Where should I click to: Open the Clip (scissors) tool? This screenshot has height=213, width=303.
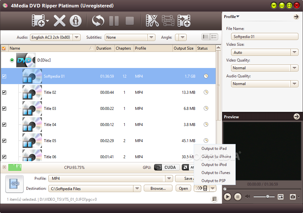tap(152, 21)
